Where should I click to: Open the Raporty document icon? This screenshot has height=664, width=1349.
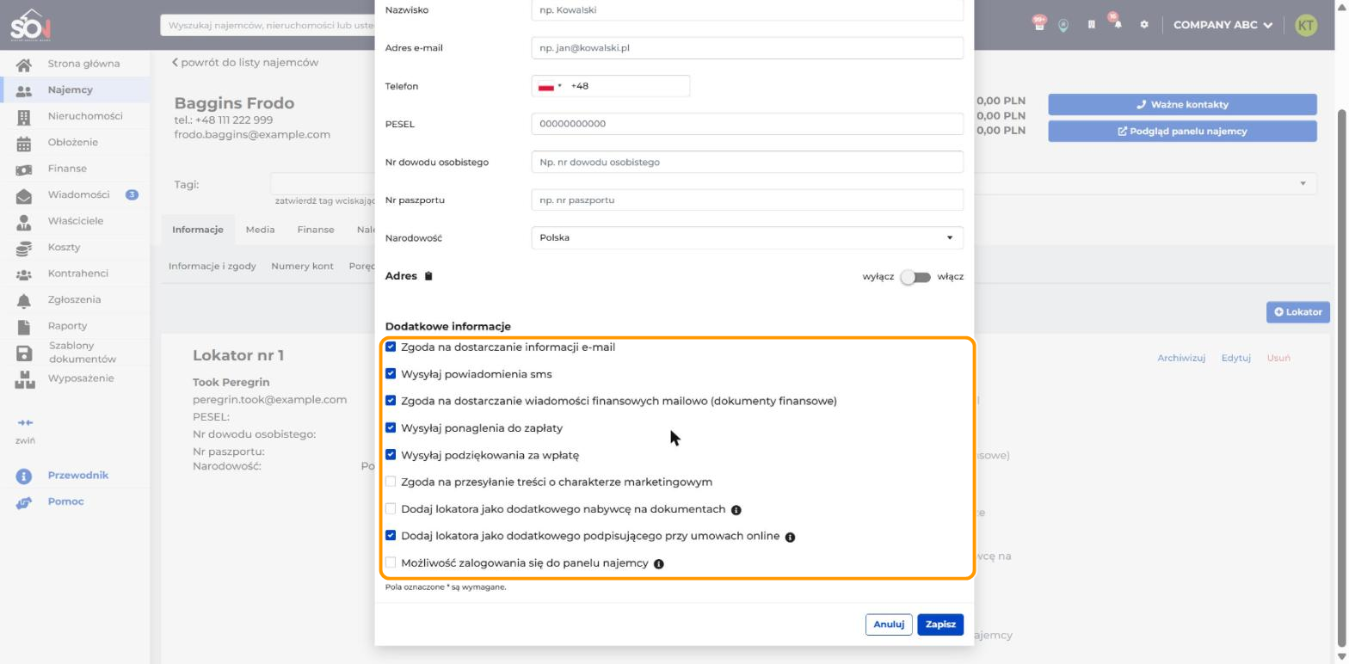24,328
